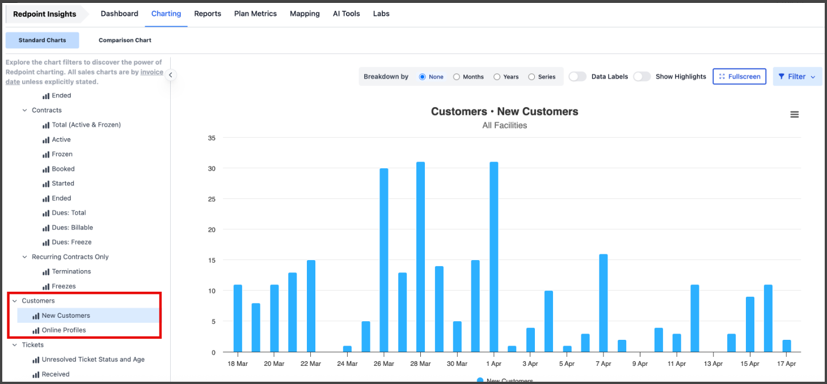Click the chart icon beside Online Profiles

pos(36,331)
